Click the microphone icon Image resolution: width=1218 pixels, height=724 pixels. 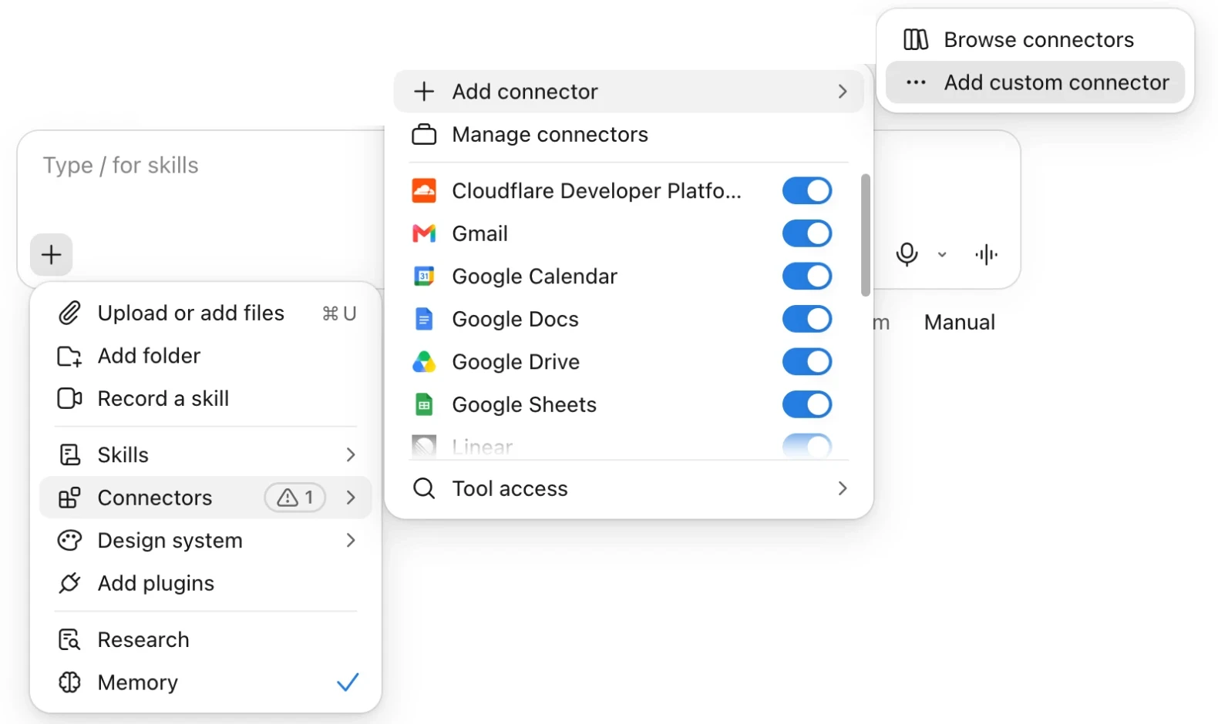pyautogui.click(x=907, y=254)
